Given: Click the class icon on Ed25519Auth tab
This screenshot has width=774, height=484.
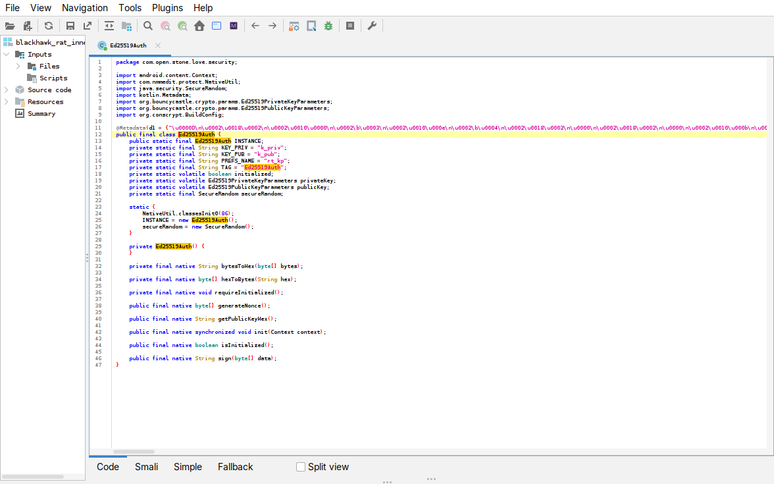Looking at the screenshot, I should 102,45.
